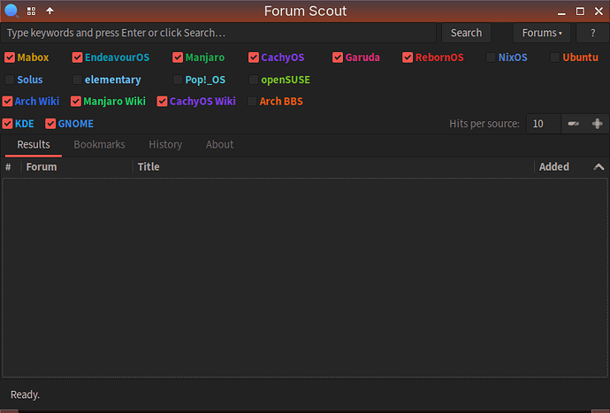
Task: Open the Forums dropdown menu
Action: click(x=542, y=33)
